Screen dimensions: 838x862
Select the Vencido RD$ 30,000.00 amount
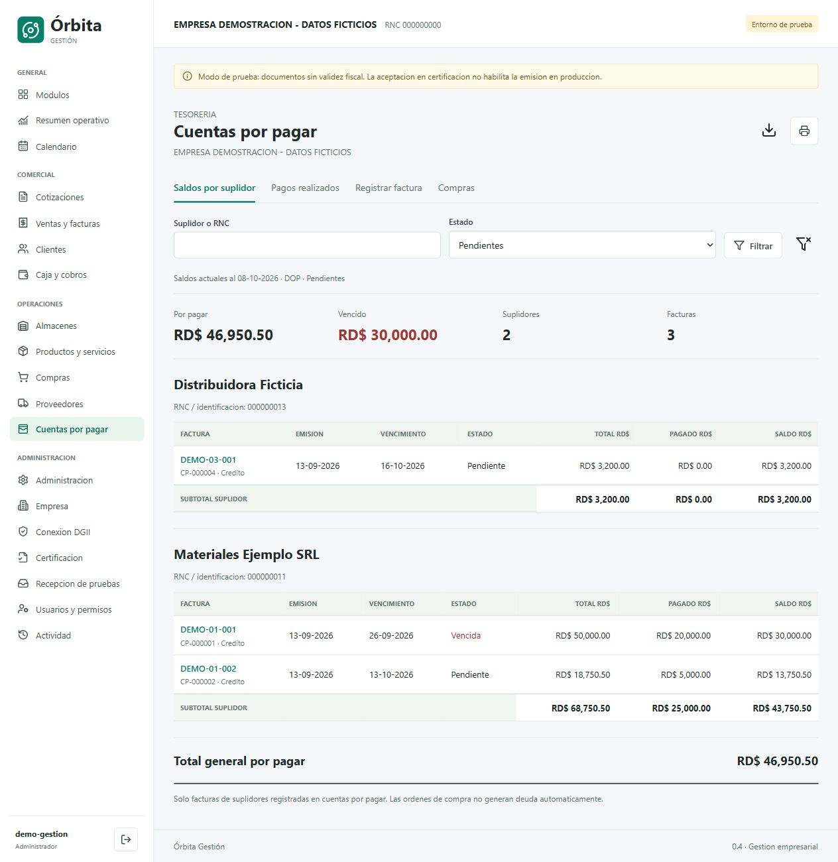388,335
